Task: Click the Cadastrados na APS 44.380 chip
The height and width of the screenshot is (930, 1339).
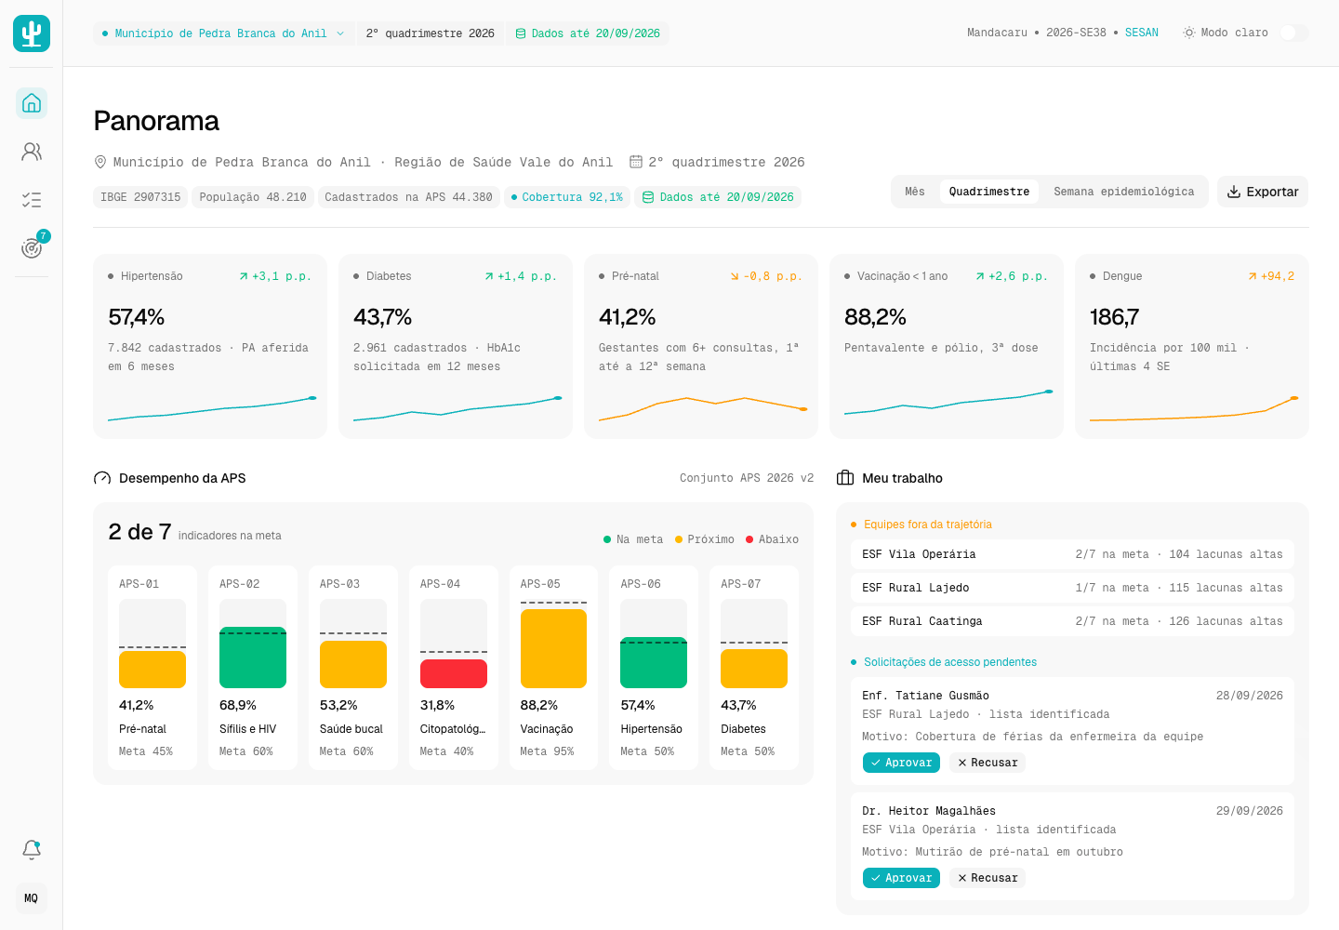Action: [x=409, y=197]
